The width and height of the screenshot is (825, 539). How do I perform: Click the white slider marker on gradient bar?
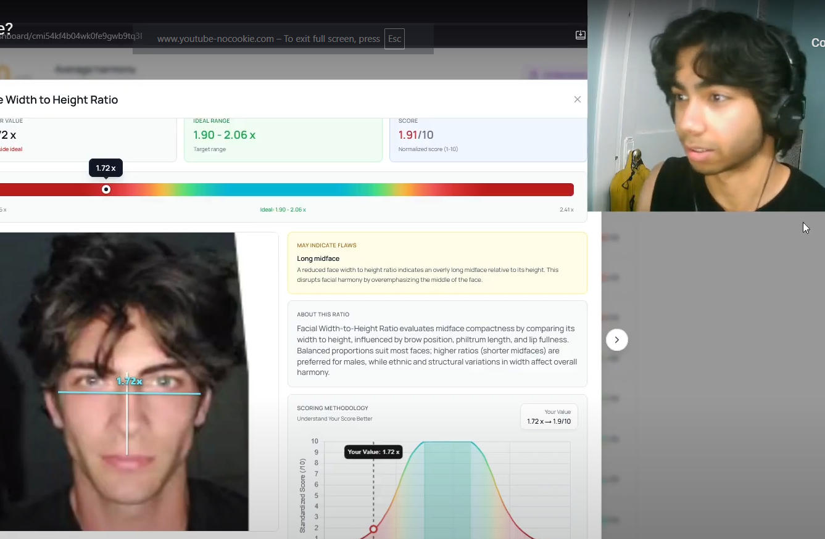(106, 189)
